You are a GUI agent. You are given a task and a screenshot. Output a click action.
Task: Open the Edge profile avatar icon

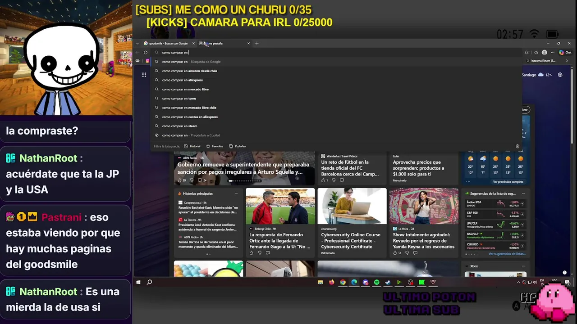point(544,53)
